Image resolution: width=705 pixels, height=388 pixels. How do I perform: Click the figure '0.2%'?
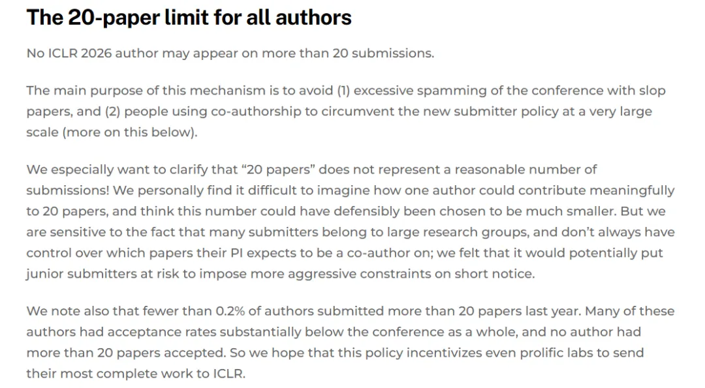[230, 311]
